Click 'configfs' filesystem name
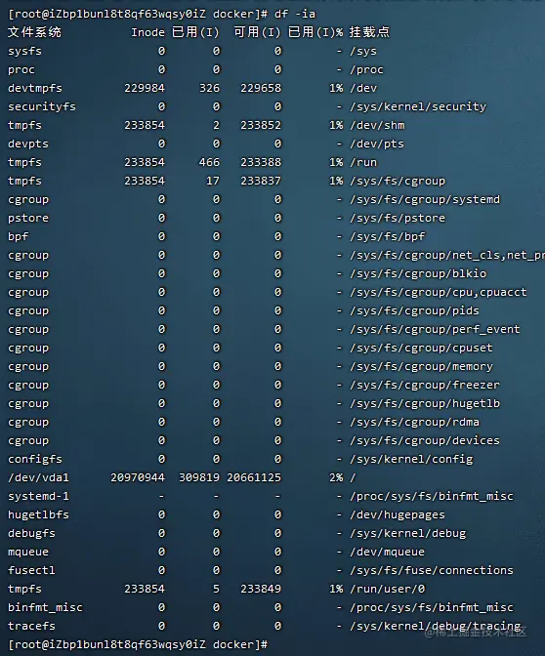 pyautogui.click(x=35, y=459)
